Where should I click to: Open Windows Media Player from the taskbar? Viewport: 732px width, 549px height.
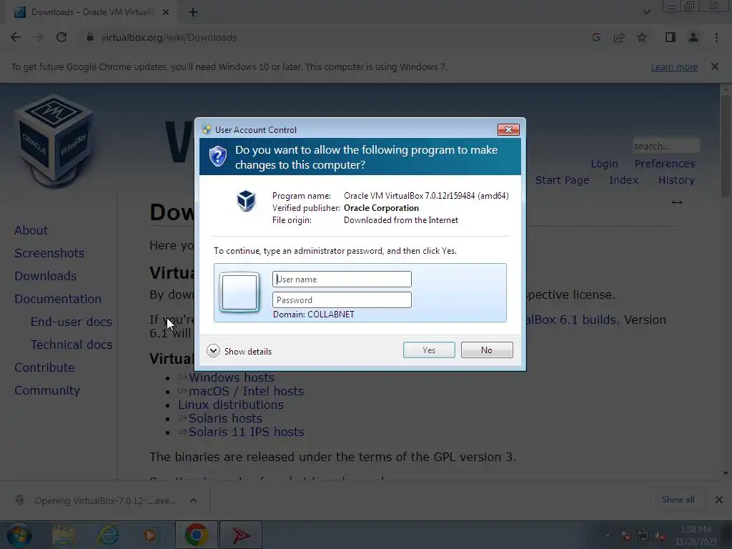tap(150, 535)
